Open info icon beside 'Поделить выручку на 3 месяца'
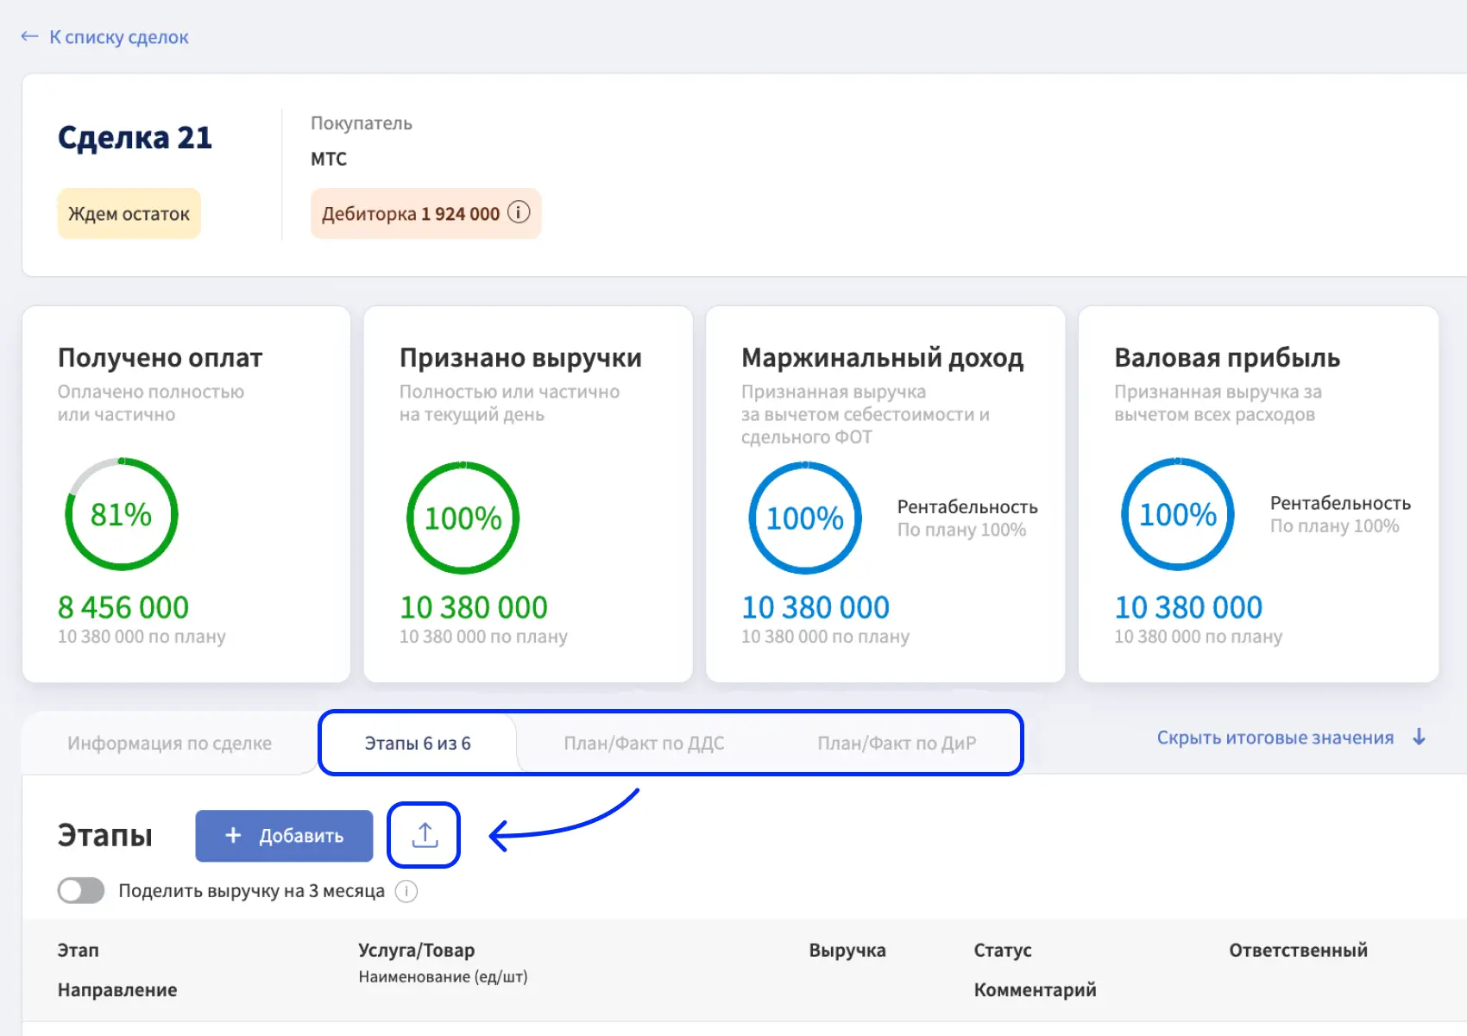This screenshot has height=1036, width=1467. (x=406, y=891)
